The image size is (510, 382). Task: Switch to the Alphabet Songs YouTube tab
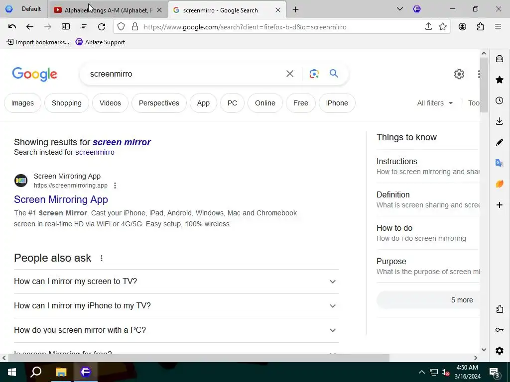pos(108,10)
